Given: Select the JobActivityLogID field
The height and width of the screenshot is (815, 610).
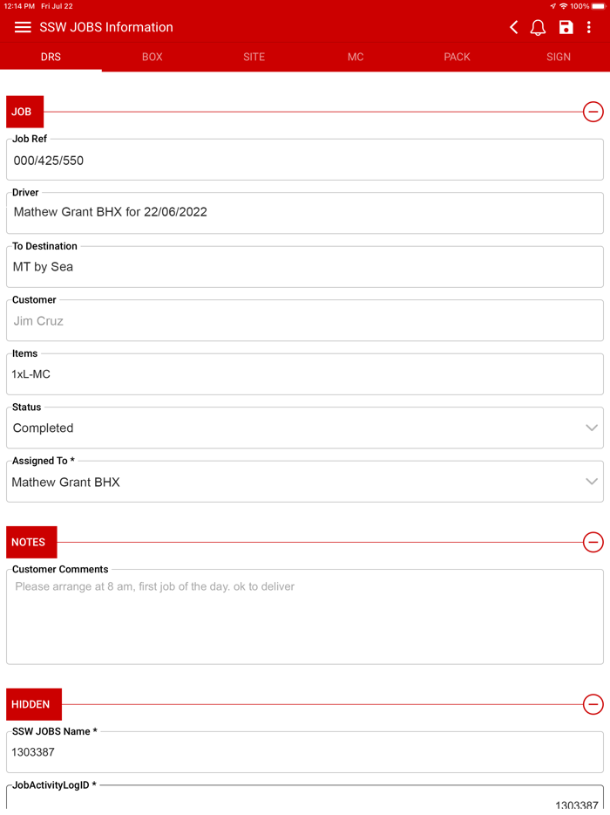Looking at the screenshot, I should tap(305, 798).
